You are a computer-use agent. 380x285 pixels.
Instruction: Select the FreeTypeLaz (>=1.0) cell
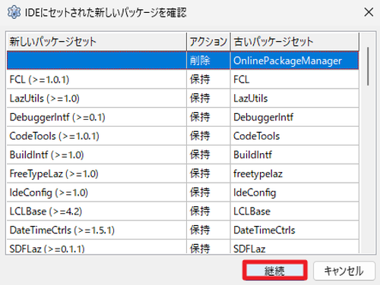(x=97, y=174)
